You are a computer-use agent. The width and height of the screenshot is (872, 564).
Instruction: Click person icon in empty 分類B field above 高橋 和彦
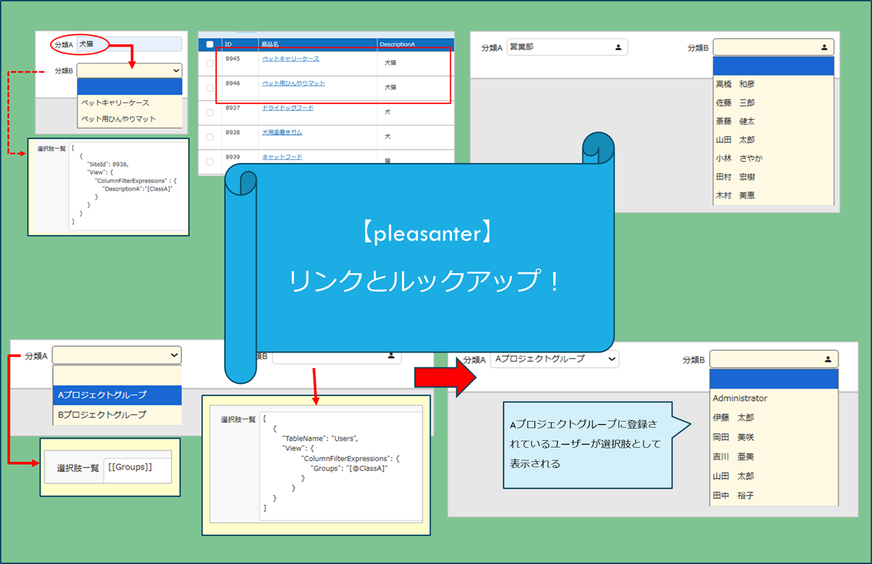click(824, 47)
